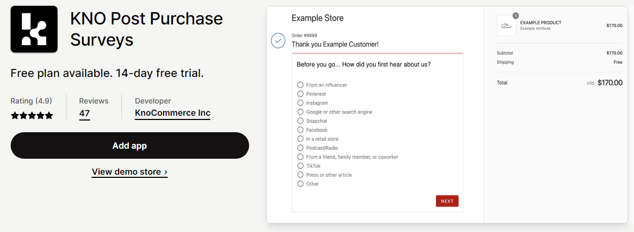Open the View demo store link
Viewport: 634px width, 232px height.
pos(129,172)
